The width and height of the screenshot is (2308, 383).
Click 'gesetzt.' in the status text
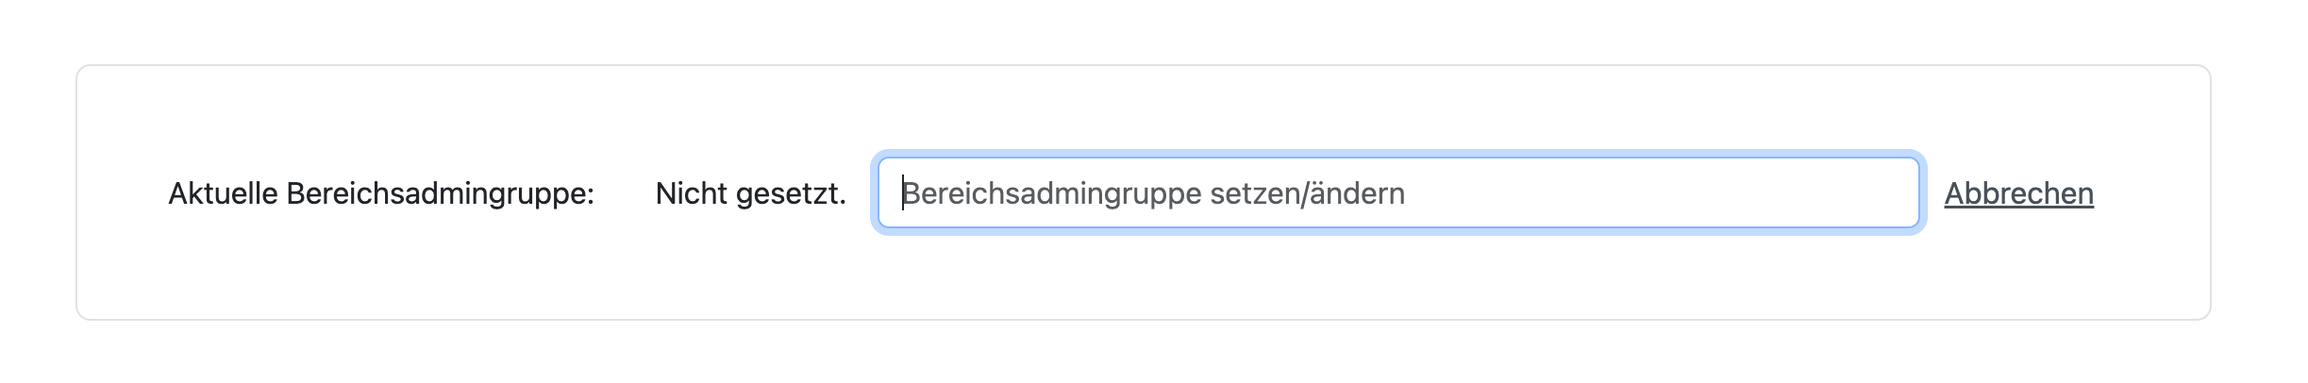point(791,193)
